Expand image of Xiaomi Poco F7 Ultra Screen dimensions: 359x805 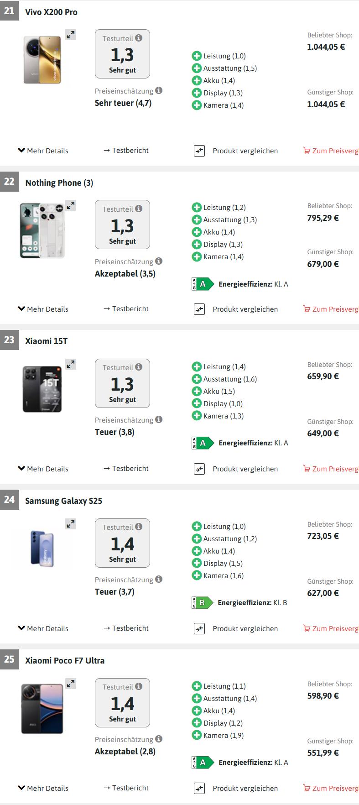[71, 684]
